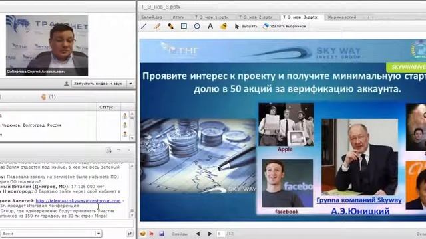
Task: Click the participant list scroll down arrow
Action: (x=132, y=138)
